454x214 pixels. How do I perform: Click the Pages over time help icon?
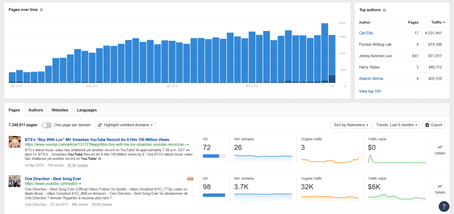41,10
